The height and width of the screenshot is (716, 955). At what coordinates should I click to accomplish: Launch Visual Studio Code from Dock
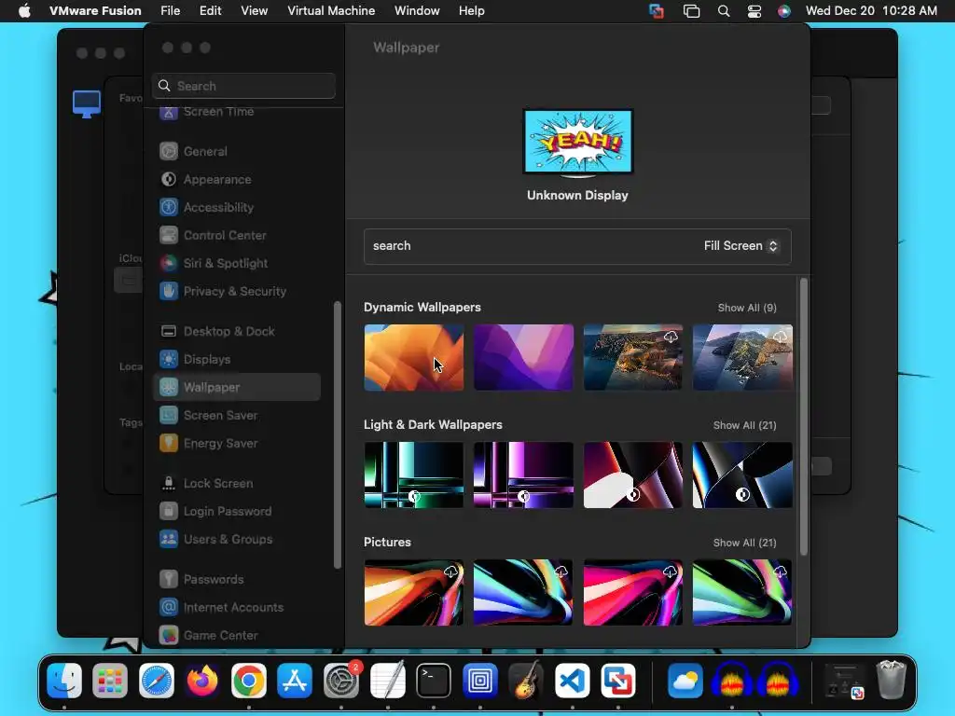(x=573, y=680)
